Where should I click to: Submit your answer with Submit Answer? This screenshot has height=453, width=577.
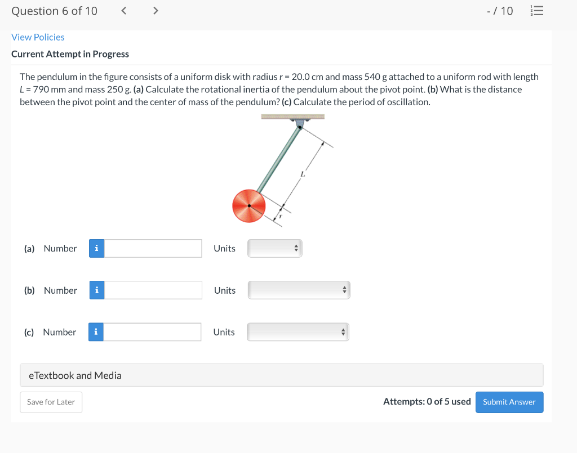point(509,402)
